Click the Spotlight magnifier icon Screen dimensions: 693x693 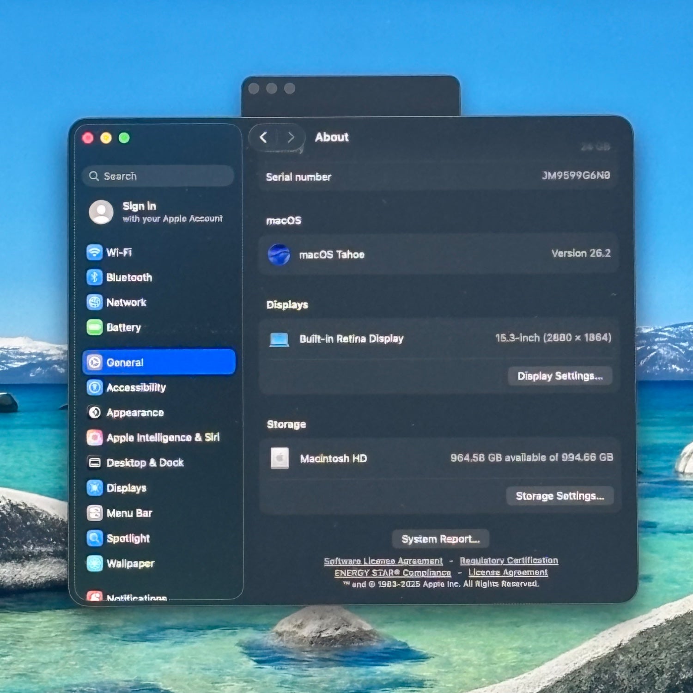coord(95,538)
